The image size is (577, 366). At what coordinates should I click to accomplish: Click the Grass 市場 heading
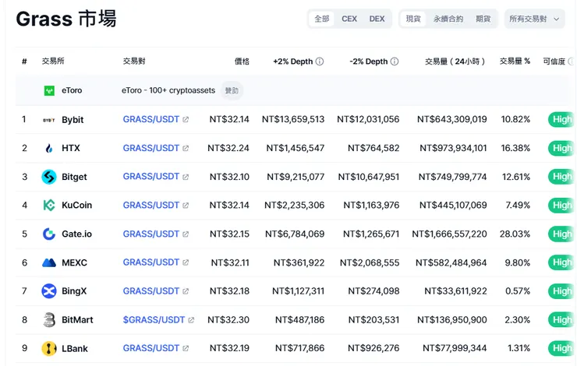tap(66, 19)
